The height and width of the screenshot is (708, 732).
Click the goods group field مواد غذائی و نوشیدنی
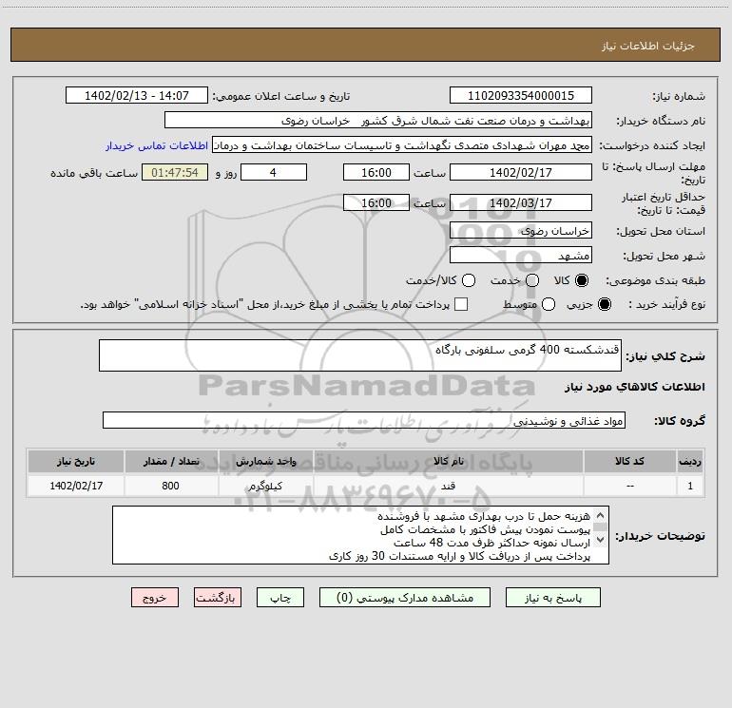(x=364, y=420)
